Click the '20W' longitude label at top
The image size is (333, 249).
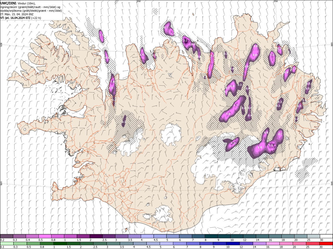(x=138, y=1)
